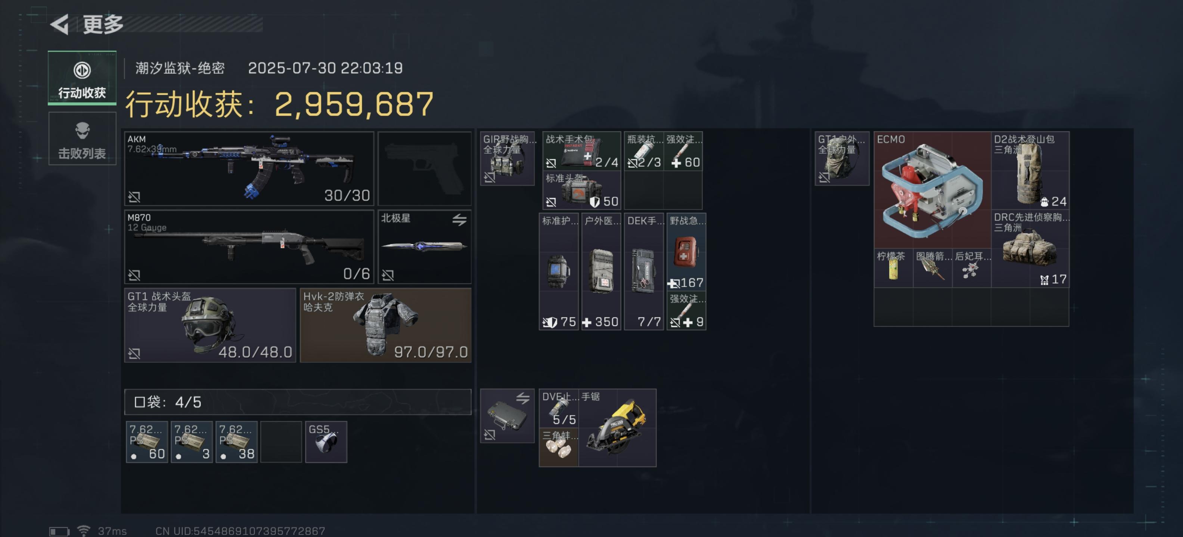1183x537 pixels.
Task: Select the D2战术登山包 backpack
Action: click(1030, 170)
